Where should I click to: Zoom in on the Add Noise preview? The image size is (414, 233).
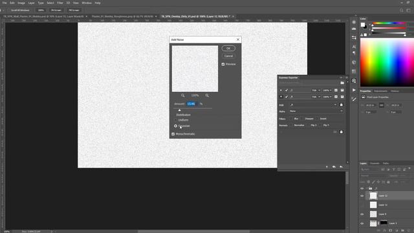point(207,95)
